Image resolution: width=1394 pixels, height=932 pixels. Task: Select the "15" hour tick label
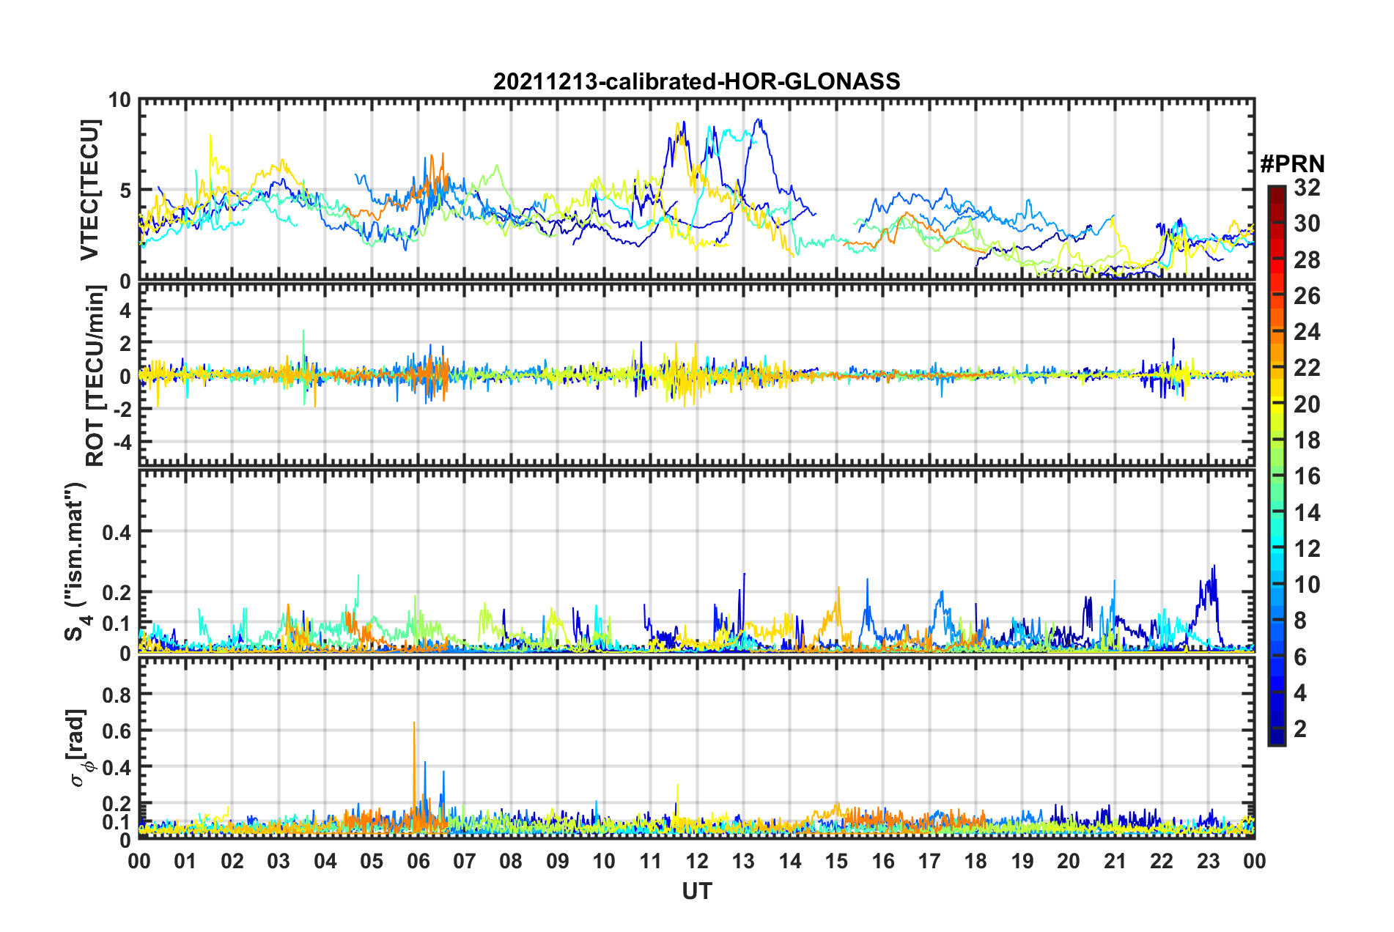[x=836, y=861]
